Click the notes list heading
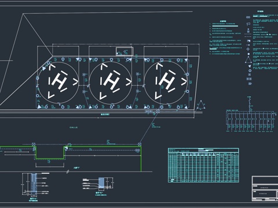Viewport: 278px width, 208px height. [223, 21]
